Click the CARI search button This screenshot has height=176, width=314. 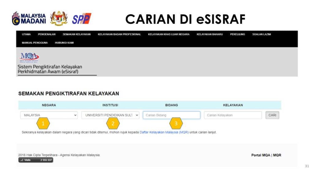(272, 115)
